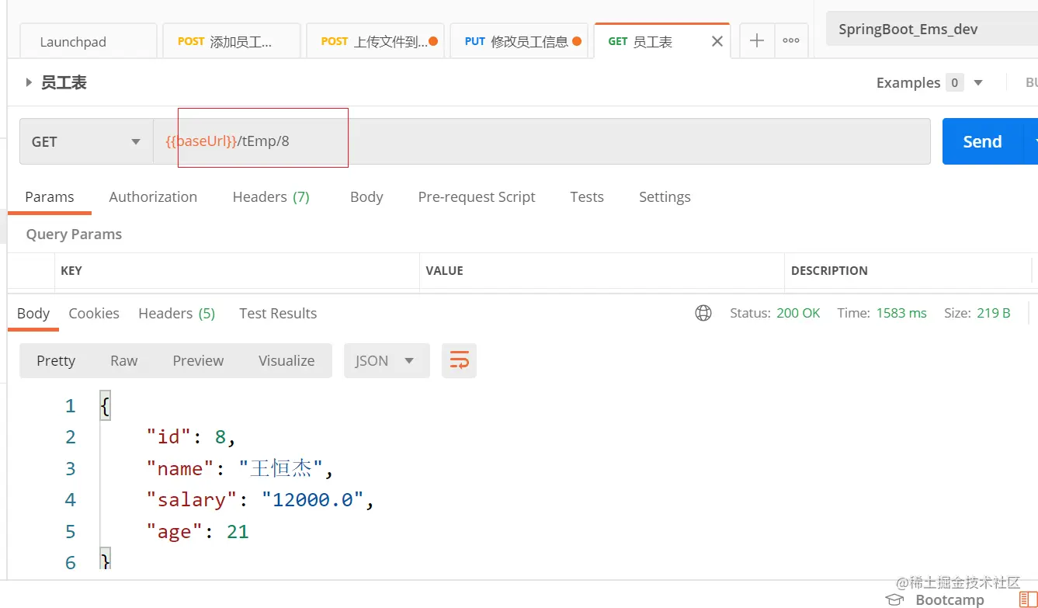Viewport: 1038px width, 608px height.
Task: Switch to the Raw response view
Action: 123,360
